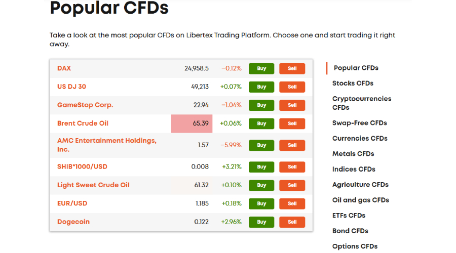Show Swap-Free CFDs list

point(359,123)
